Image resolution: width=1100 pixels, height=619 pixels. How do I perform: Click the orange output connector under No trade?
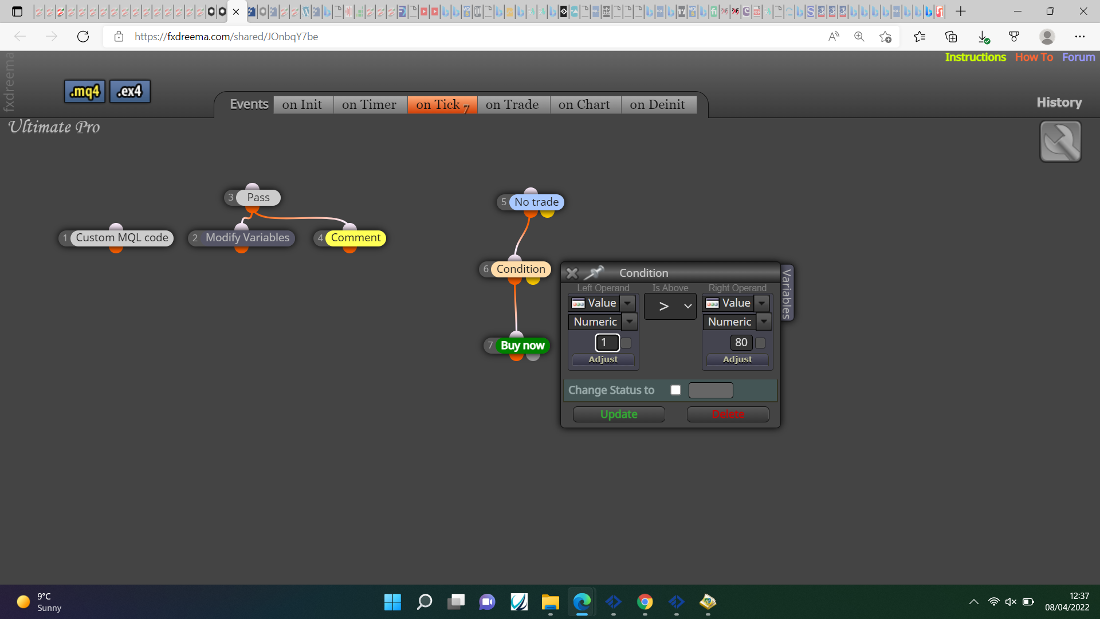(531, 213)
